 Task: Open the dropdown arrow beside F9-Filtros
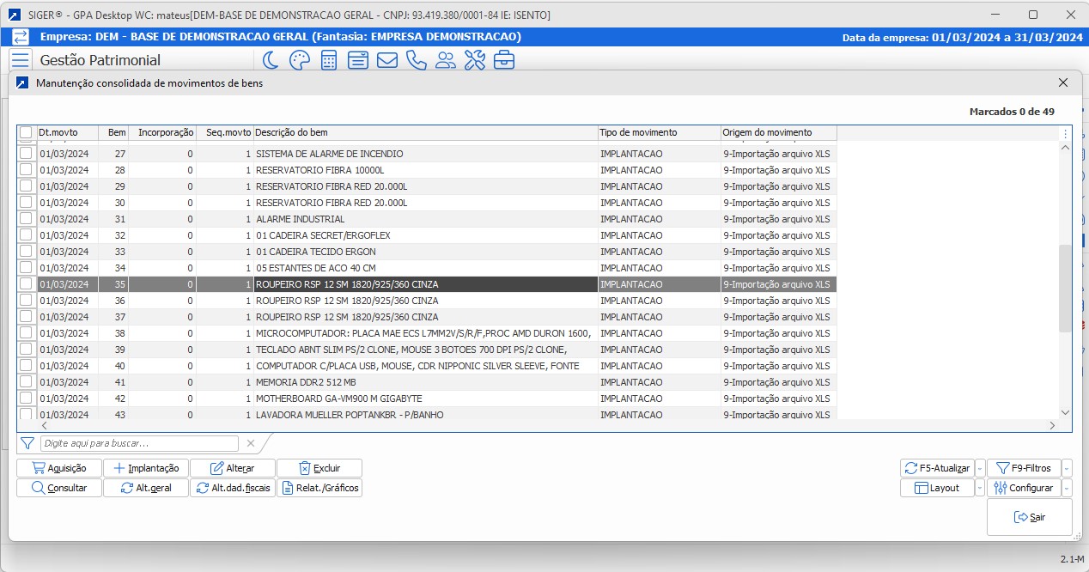point(1067,469)
